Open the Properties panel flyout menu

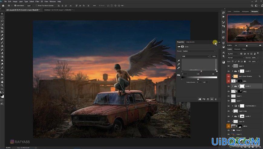coord(219,42)
